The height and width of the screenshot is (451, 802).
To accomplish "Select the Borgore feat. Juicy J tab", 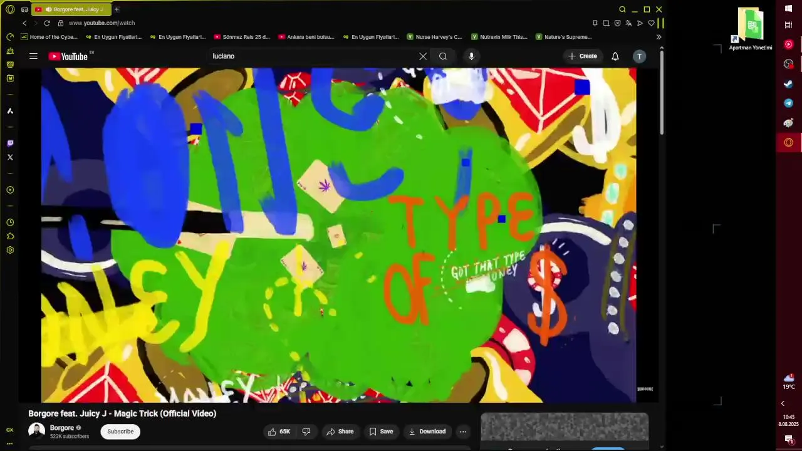I will point(71,9).
